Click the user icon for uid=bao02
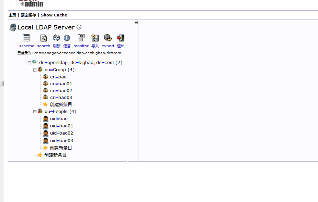 [46, 133]
